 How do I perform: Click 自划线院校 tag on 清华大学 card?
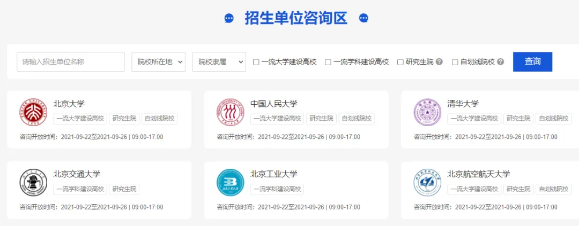click(554, 119)
